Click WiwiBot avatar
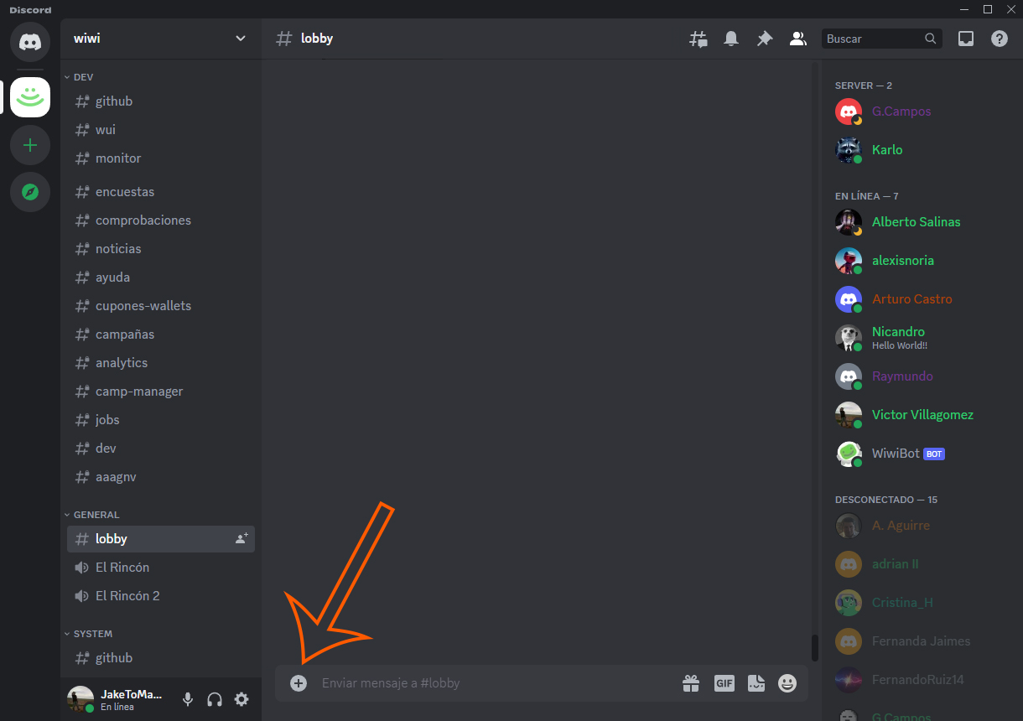1023x721 pixels. pyautogui.click(x=849, y=454)
